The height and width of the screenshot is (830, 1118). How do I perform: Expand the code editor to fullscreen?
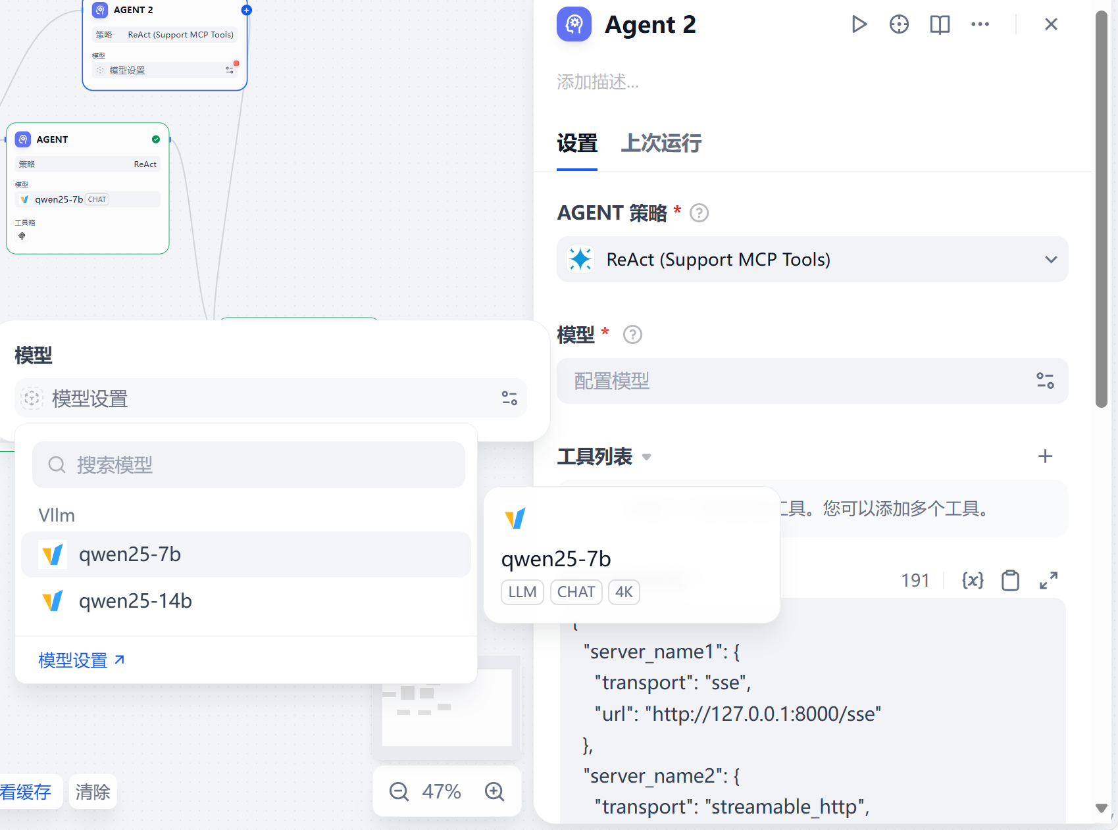pyautogui.click(x=1048, y=580)
